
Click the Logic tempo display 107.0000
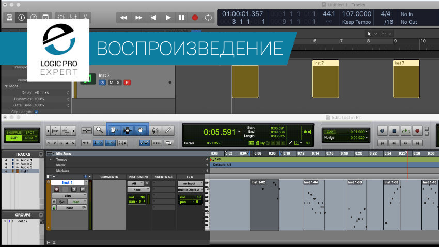[357, 14]
